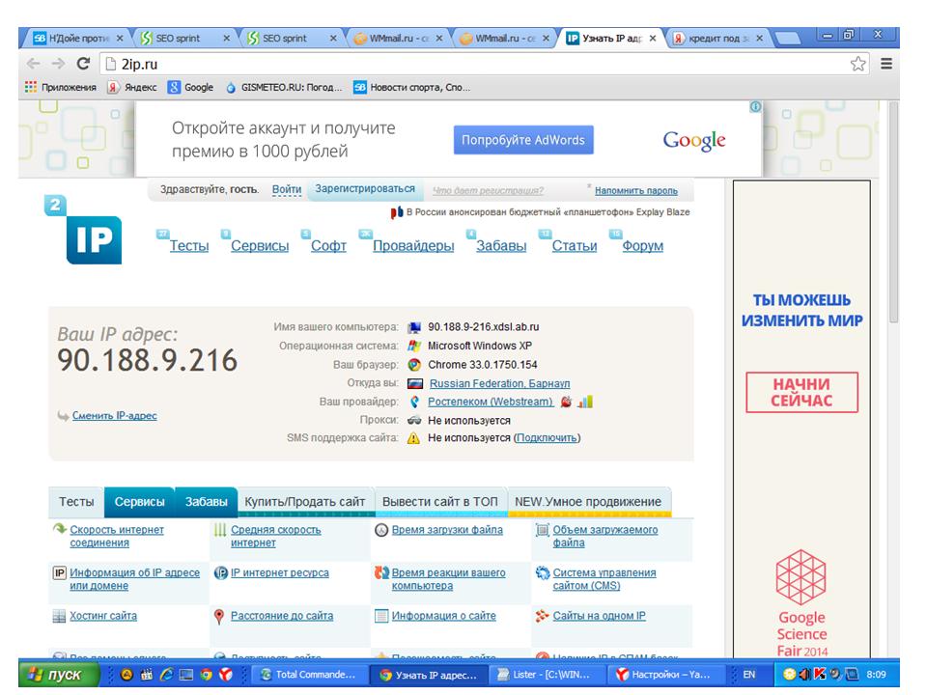Screen dimensions: 927x695
Task: Click the Russian flag icon next to Откуда вы
Action: 415,383
